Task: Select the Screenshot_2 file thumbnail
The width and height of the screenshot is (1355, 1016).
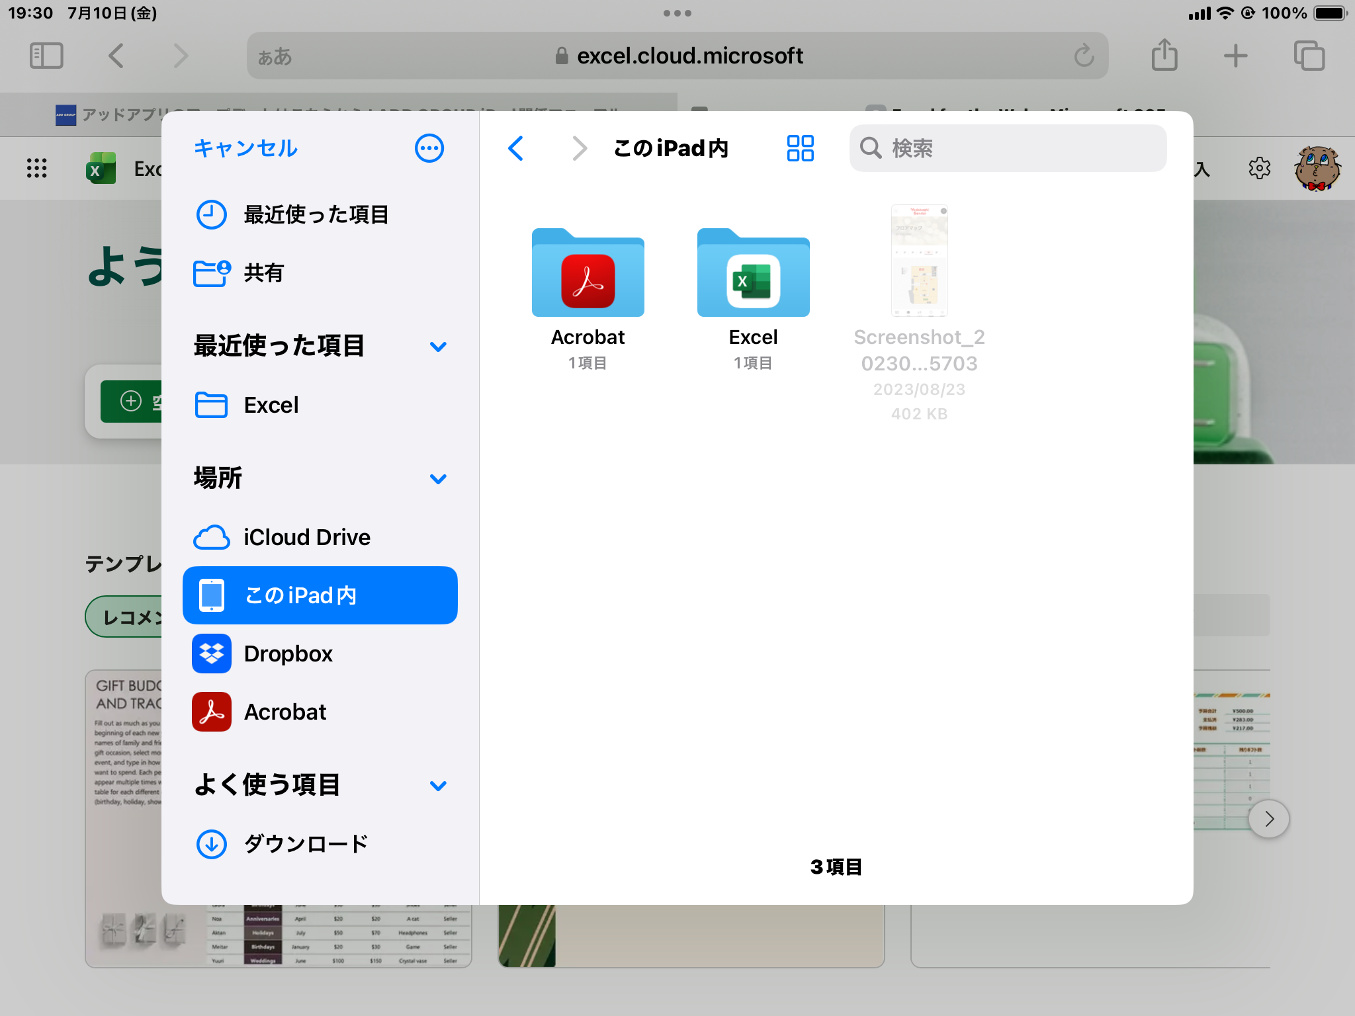Action: point(920,261)
